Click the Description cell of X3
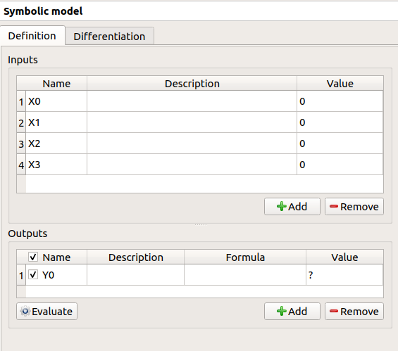 [x=192, y=164]
